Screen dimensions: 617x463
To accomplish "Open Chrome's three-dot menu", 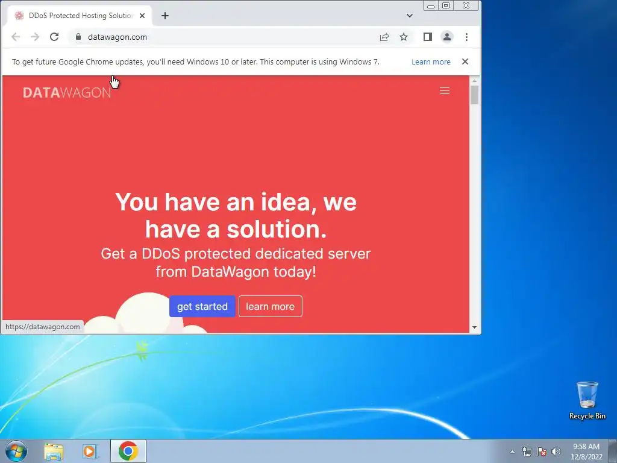I will coord(467,37).
